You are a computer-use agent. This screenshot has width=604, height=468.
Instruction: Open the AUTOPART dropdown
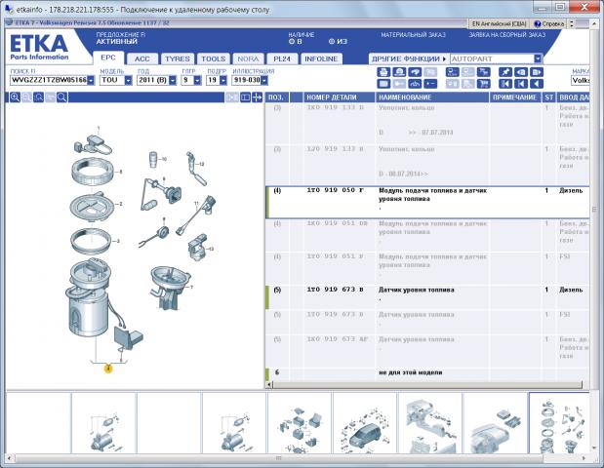[x=538, y=58]
